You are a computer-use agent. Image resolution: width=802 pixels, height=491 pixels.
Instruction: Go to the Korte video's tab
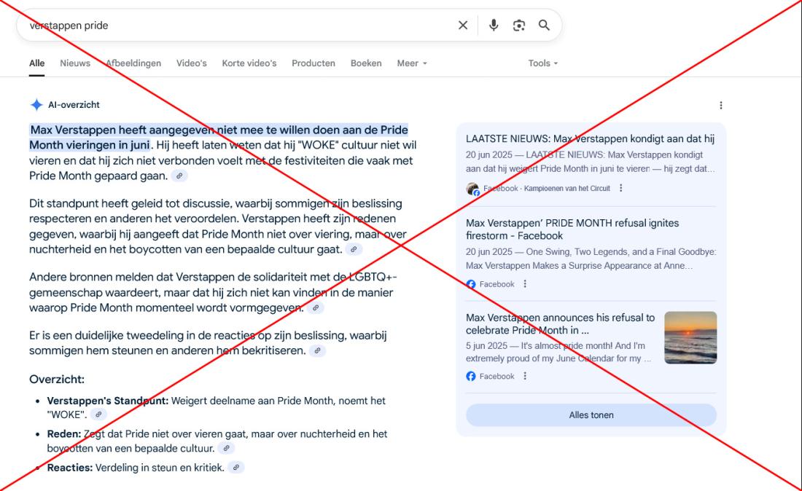pyautogui.click(x=249, y=63)
